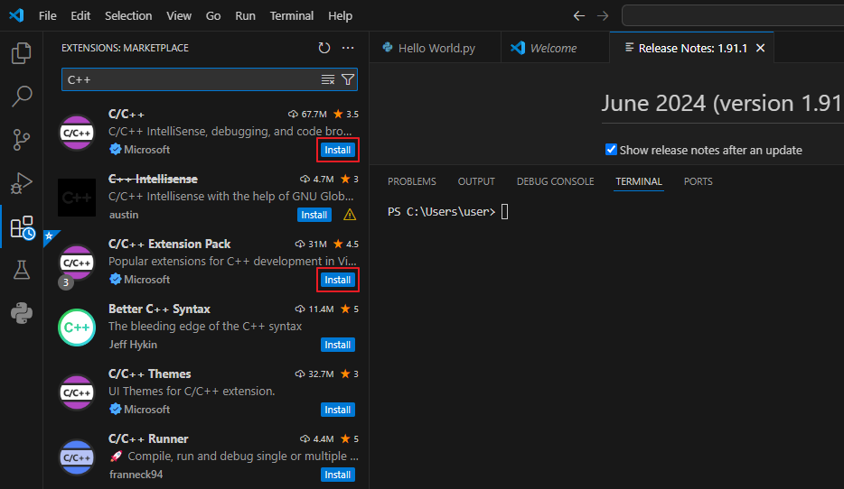Switch to the PORTS panel tab
Screen dimensions: 844x489
coord(699,181)
